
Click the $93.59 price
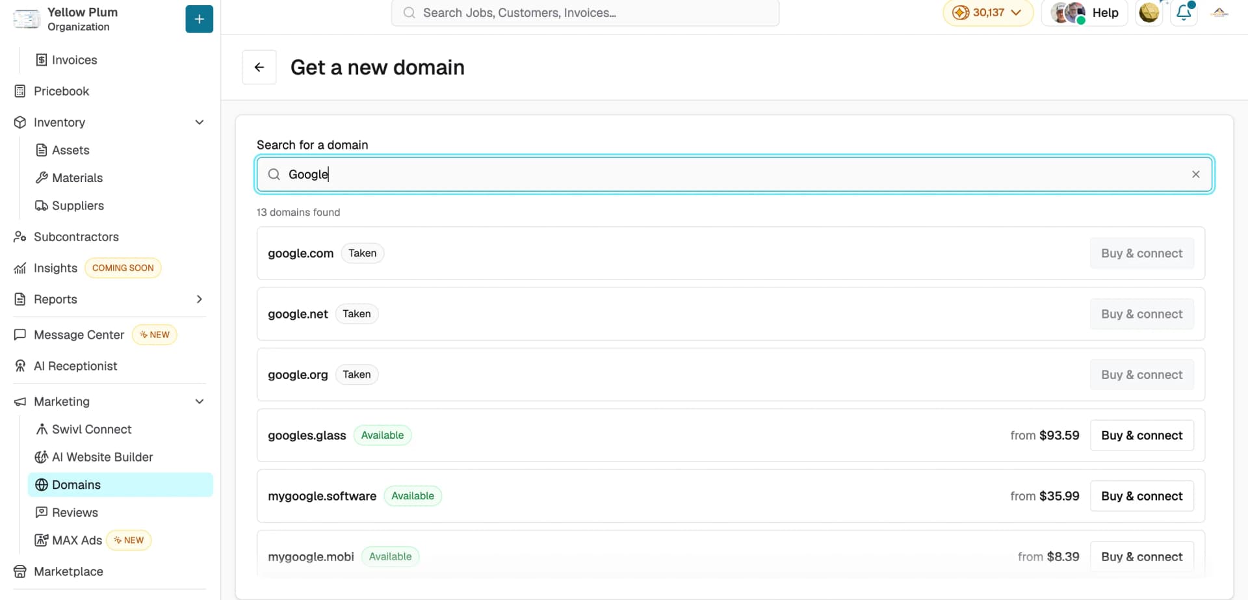1059,436
